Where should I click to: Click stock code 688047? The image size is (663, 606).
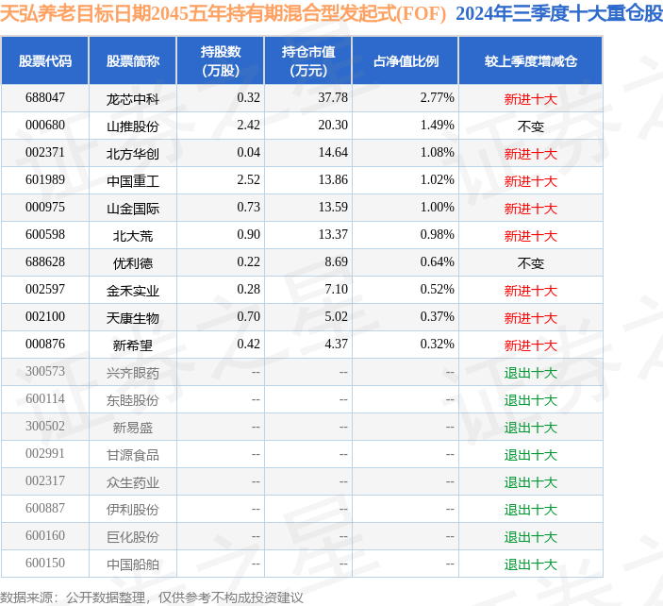(45, 98)
